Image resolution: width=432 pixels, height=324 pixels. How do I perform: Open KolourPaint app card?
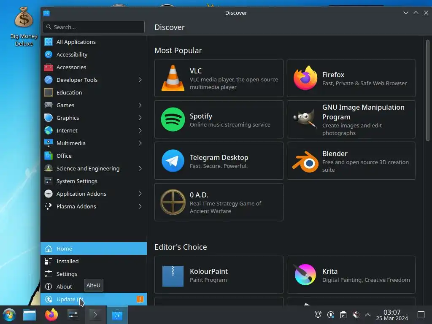point(219,275)
